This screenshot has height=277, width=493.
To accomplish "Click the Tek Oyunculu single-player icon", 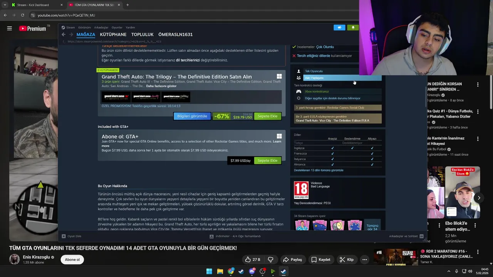I will tap(298, 71).
